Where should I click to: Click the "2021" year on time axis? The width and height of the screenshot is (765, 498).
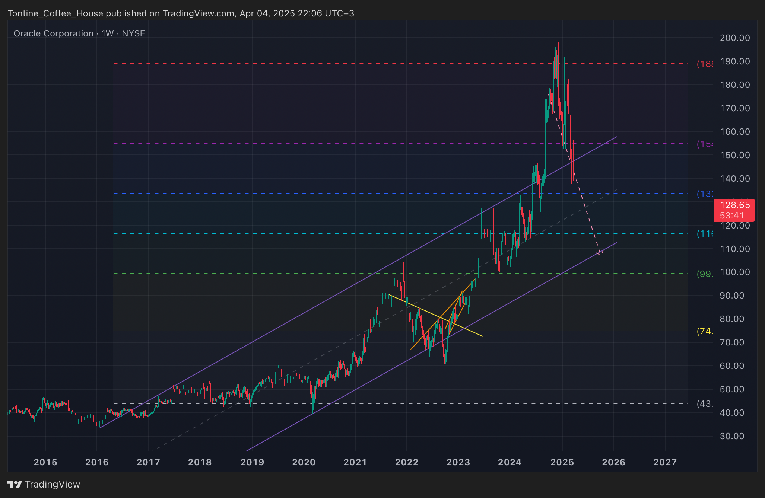(x=355, y=462)
